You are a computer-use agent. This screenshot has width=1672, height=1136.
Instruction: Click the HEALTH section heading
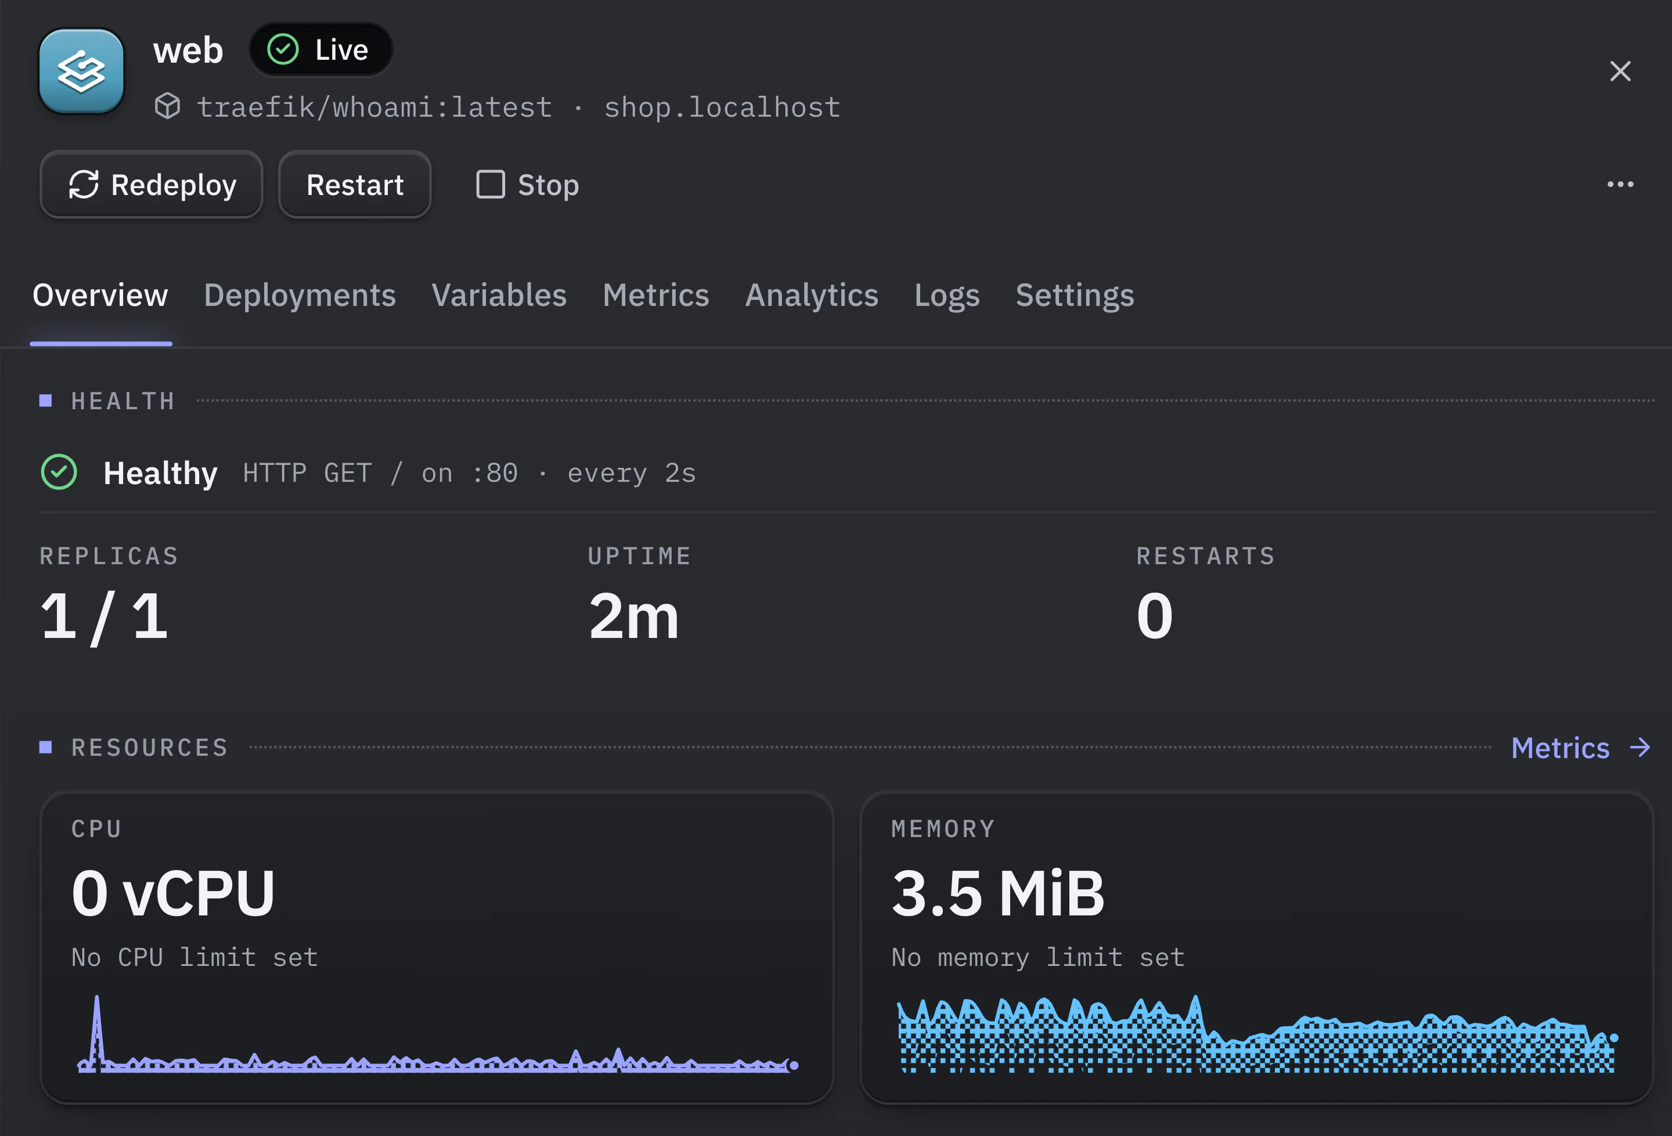123,401
